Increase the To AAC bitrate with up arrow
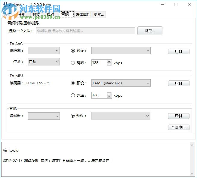 click(x=109, y=62)
